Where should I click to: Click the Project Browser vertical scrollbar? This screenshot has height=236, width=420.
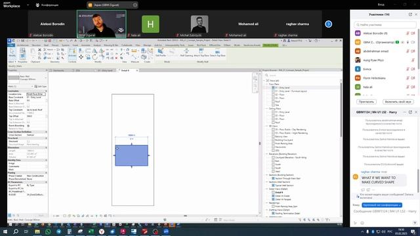click(x=341, y=109)
